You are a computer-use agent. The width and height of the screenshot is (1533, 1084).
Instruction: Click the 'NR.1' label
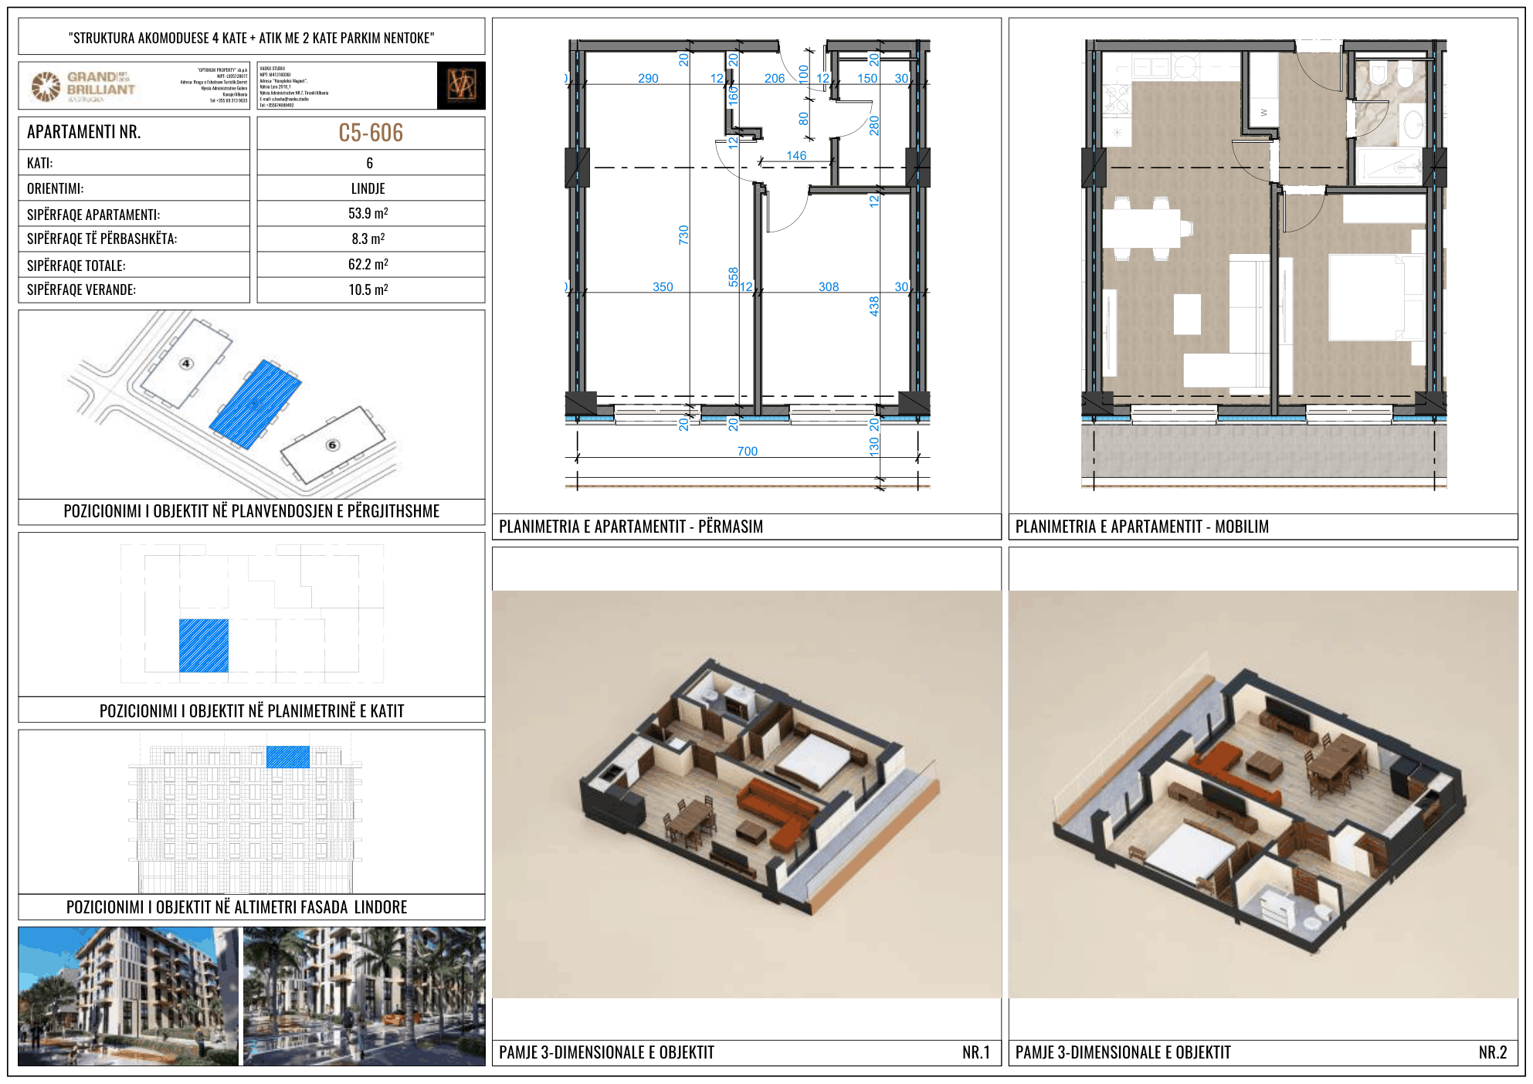976,1053
